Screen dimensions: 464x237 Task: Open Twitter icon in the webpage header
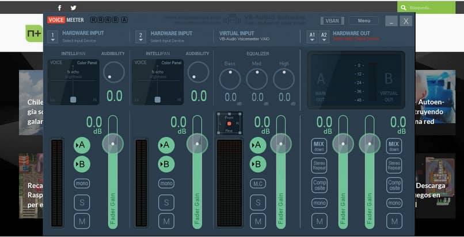(73, 8)
